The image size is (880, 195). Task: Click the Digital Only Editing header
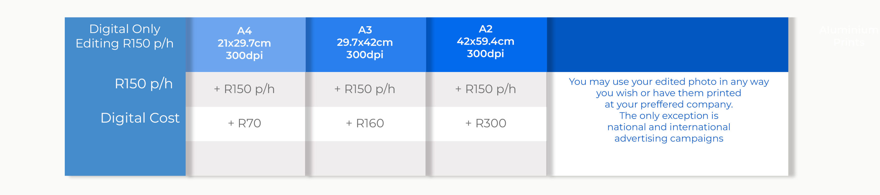[x=125, y=36]
